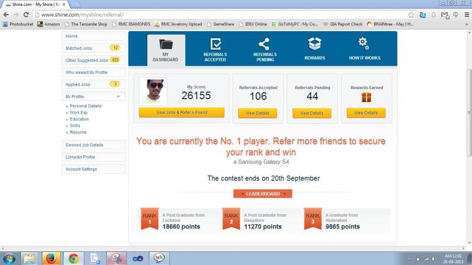This screenshot has width=472, height=265.
Task: View Details under Referrals Pending
Action: [x=312, y=113]
